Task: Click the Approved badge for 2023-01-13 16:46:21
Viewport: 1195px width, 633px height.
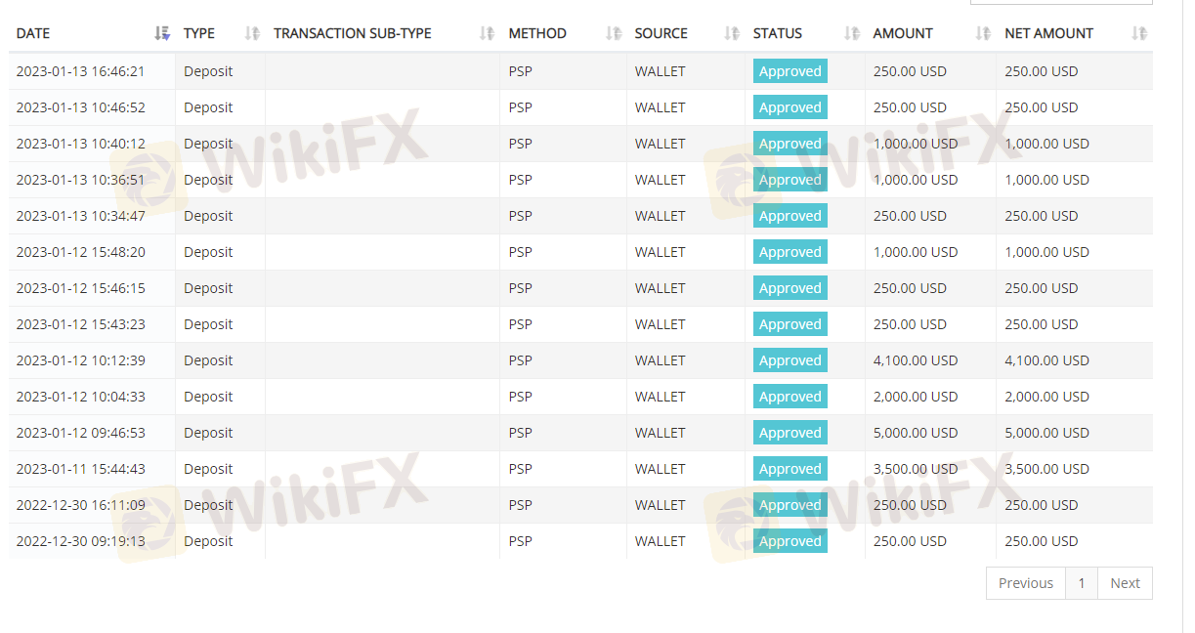Action: click(790, 71)
